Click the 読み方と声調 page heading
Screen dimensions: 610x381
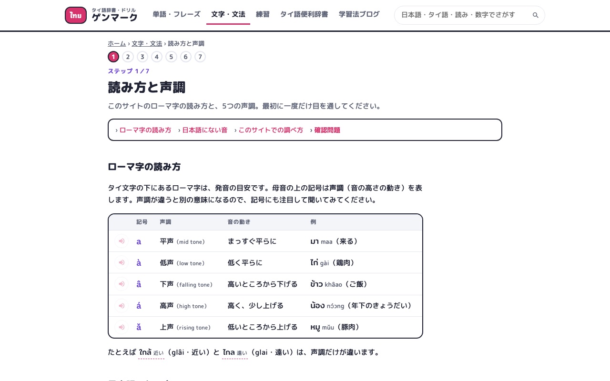147,88
